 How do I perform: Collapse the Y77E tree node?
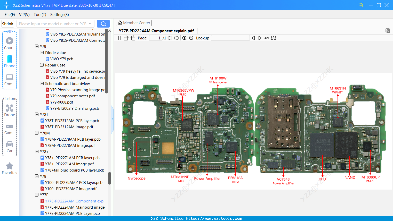37,195
